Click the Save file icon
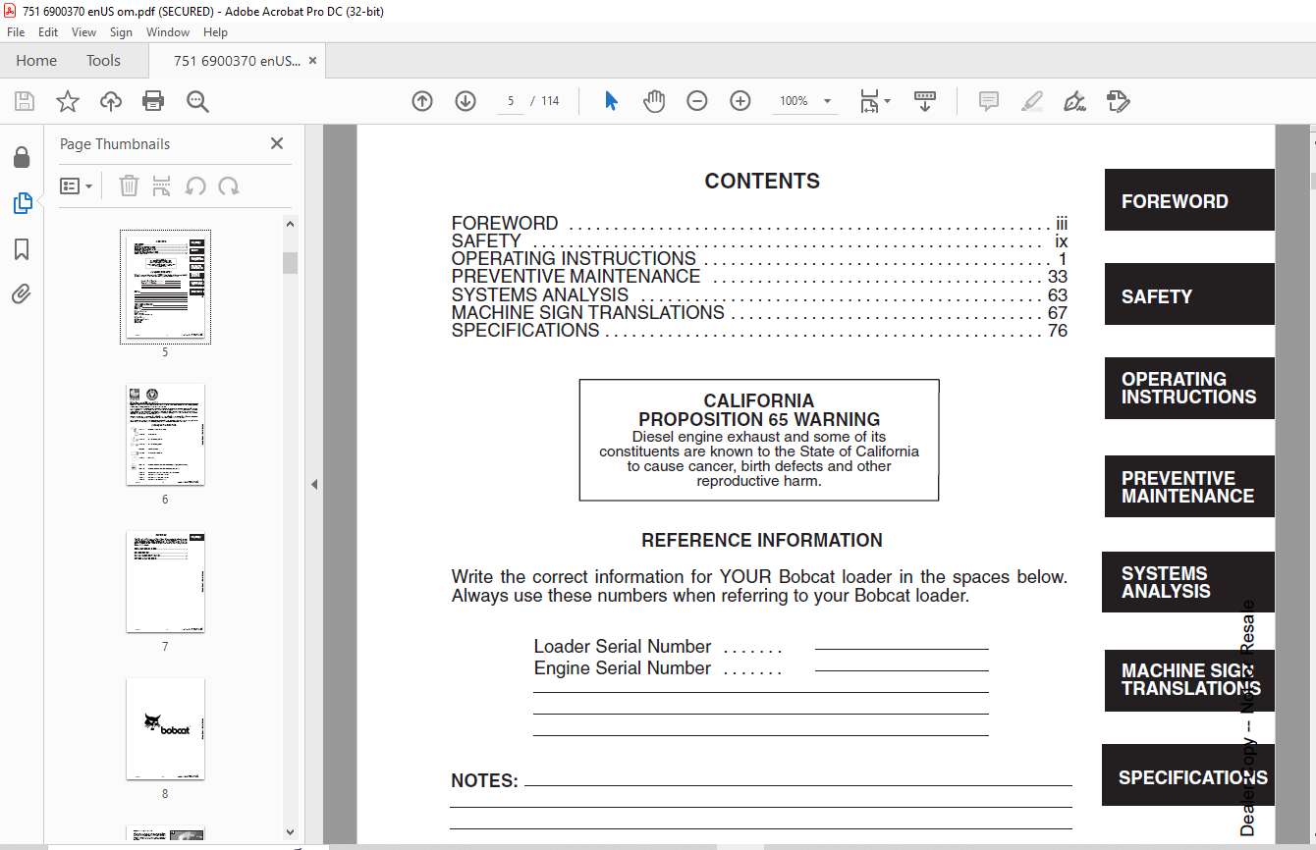Image resolution: width=1316 pixels, height=850 pixels. coord(25,101)
